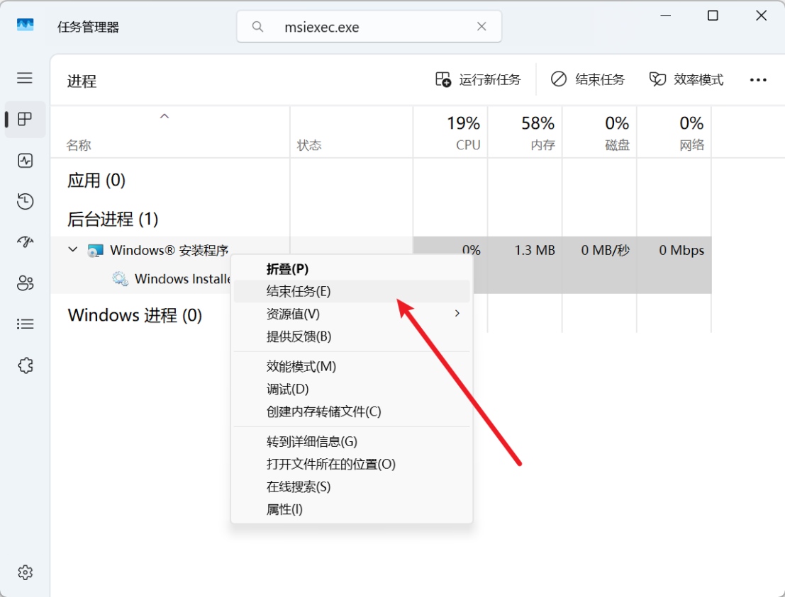Sort by the 名称 column header

point(170,132)
